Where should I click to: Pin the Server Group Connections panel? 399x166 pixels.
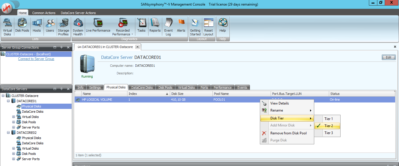[62, 47]
